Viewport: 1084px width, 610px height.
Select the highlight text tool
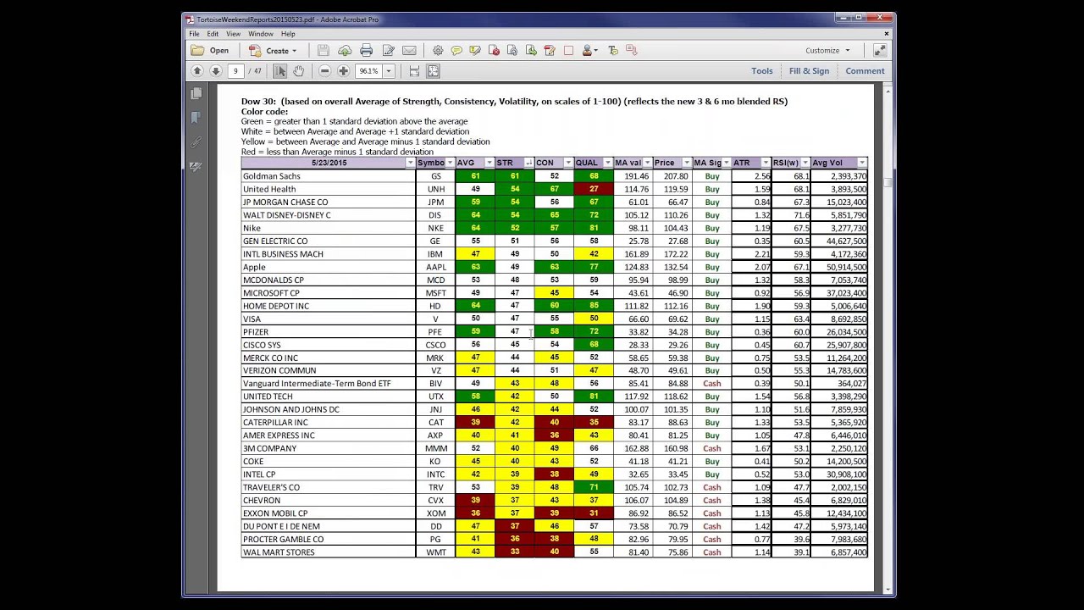tap(476, 51)
